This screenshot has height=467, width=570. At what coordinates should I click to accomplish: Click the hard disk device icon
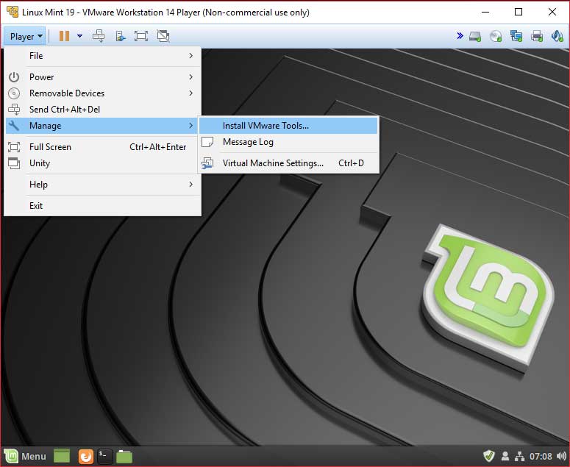(475, 36)
